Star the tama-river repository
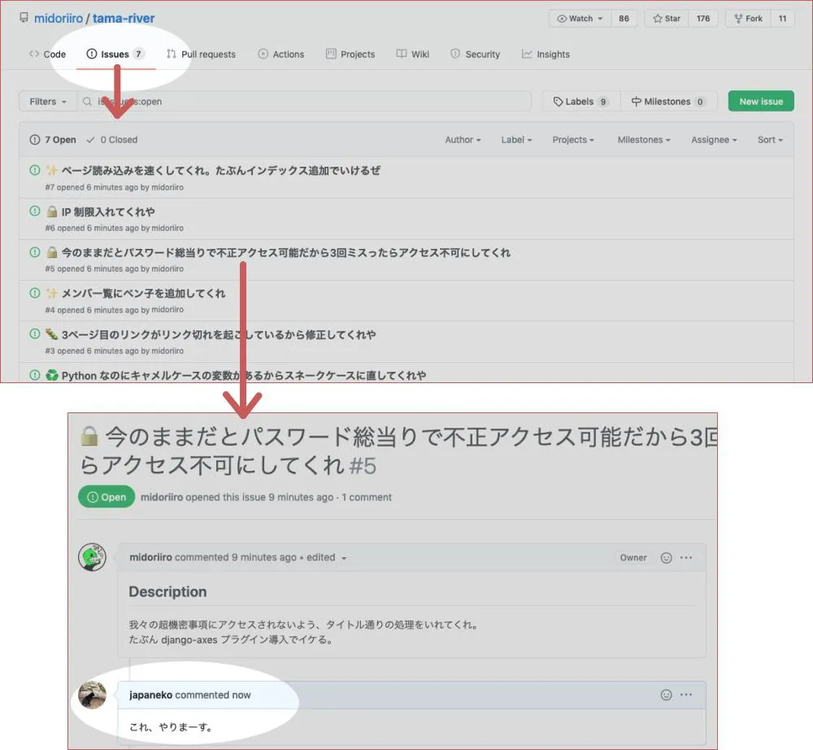The height and width of the screenshot is (750, 813). (667, 19)
